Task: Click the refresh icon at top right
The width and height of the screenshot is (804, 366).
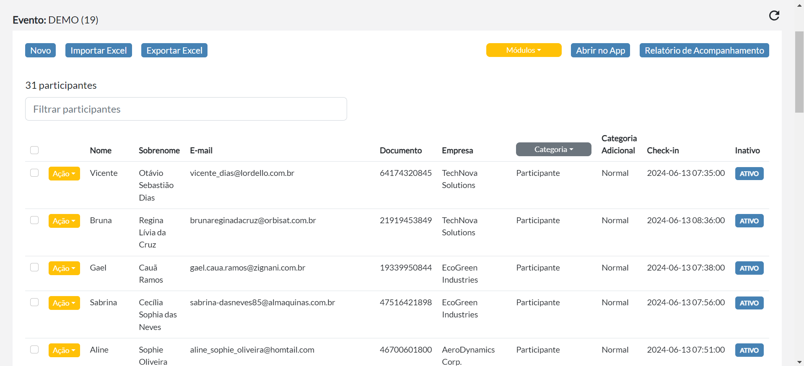Action: point(774,15)
